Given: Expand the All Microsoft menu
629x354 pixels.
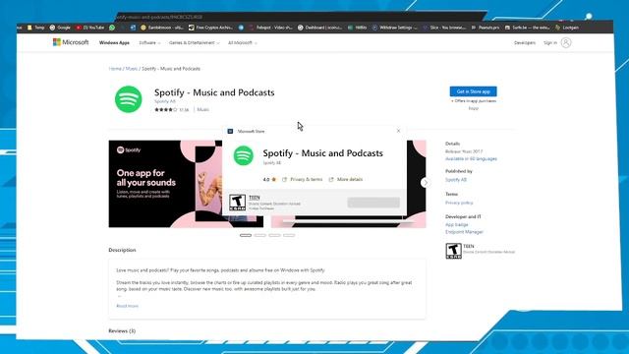Looking at the screenshot, I should tap(243, 42).
